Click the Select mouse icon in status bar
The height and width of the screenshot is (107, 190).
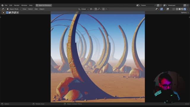2,104
